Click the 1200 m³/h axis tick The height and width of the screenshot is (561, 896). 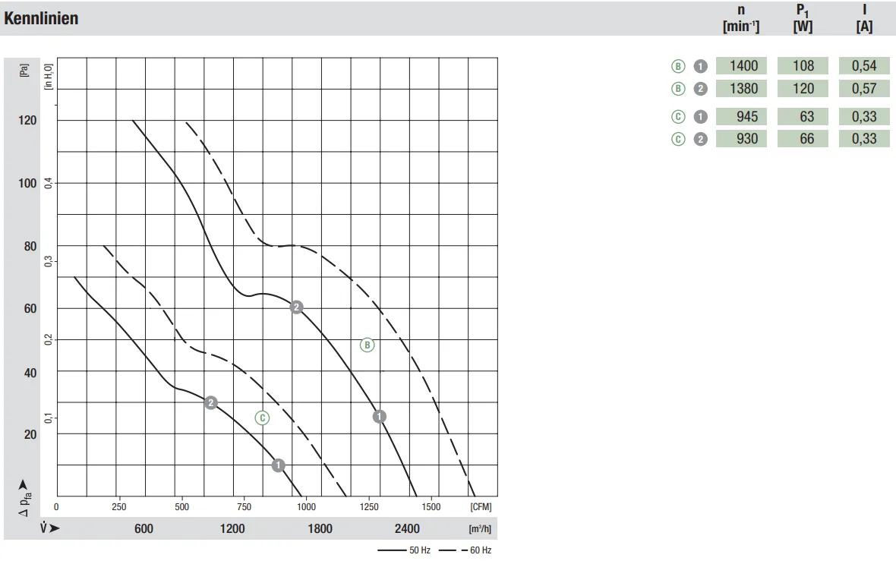(232, 529)
